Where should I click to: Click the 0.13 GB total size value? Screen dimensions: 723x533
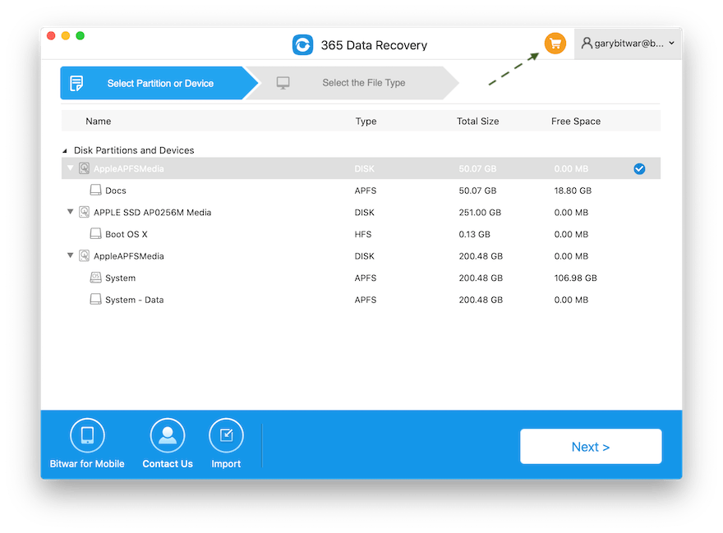coord(474,234)
